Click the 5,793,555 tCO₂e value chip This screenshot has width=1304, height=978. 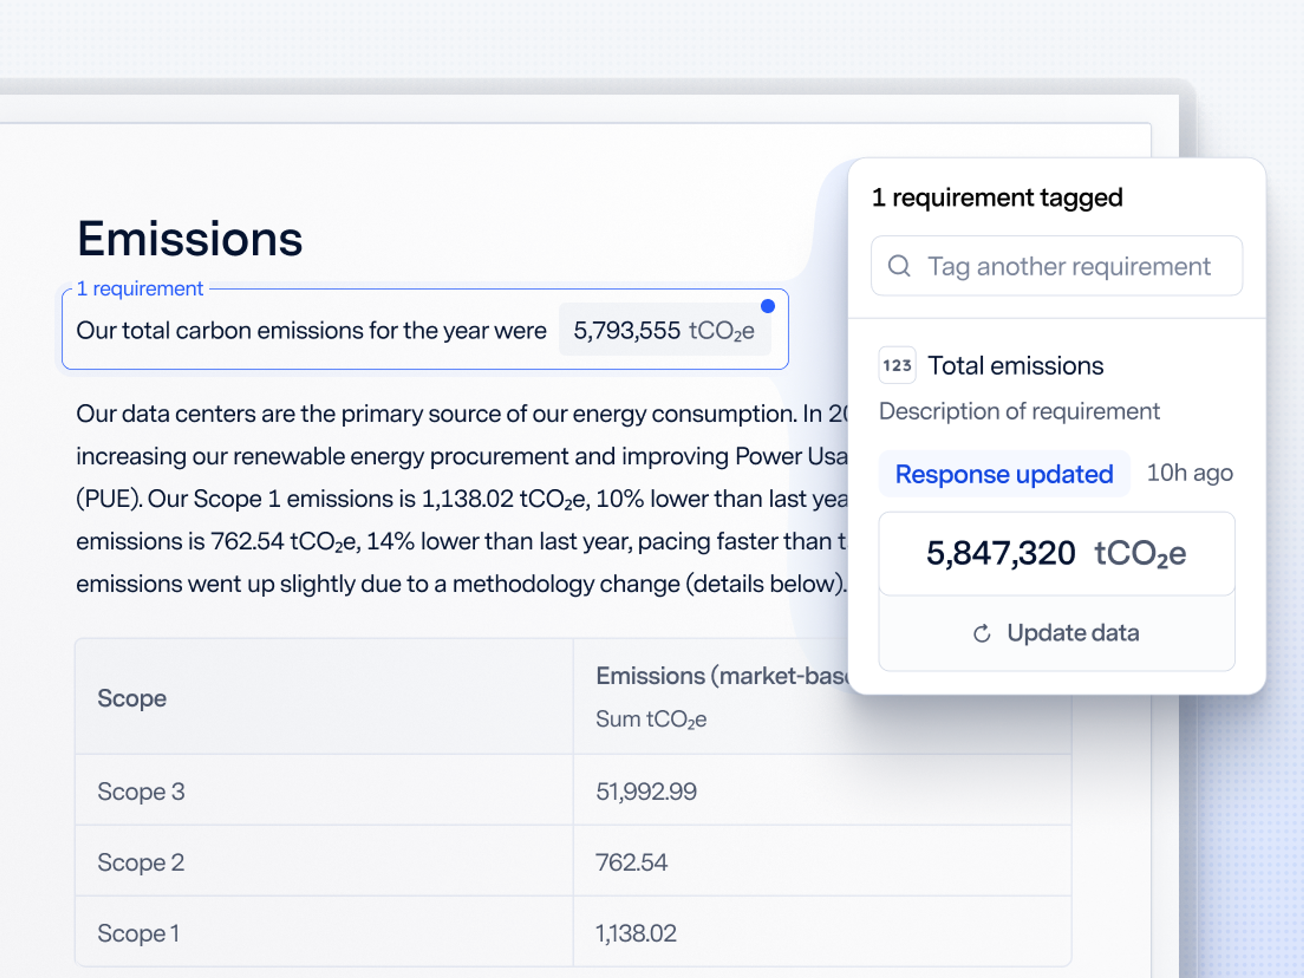click(664, 330)
